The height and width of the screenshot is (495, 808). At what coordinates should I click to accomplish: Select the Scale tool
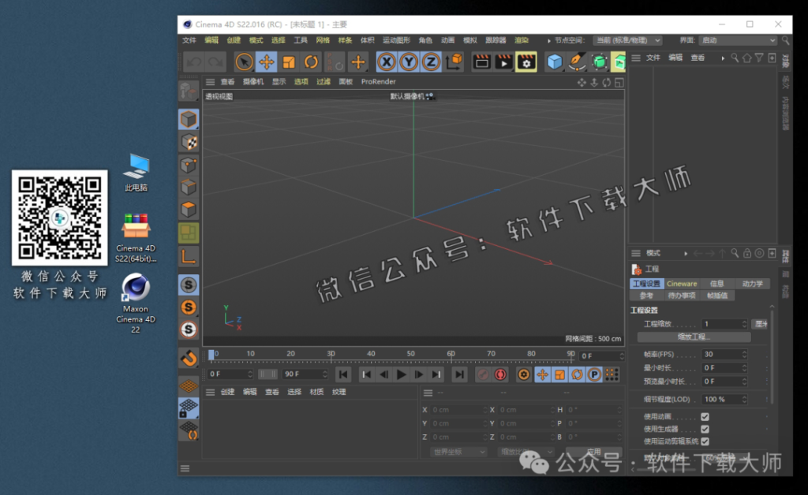(289, 61)
